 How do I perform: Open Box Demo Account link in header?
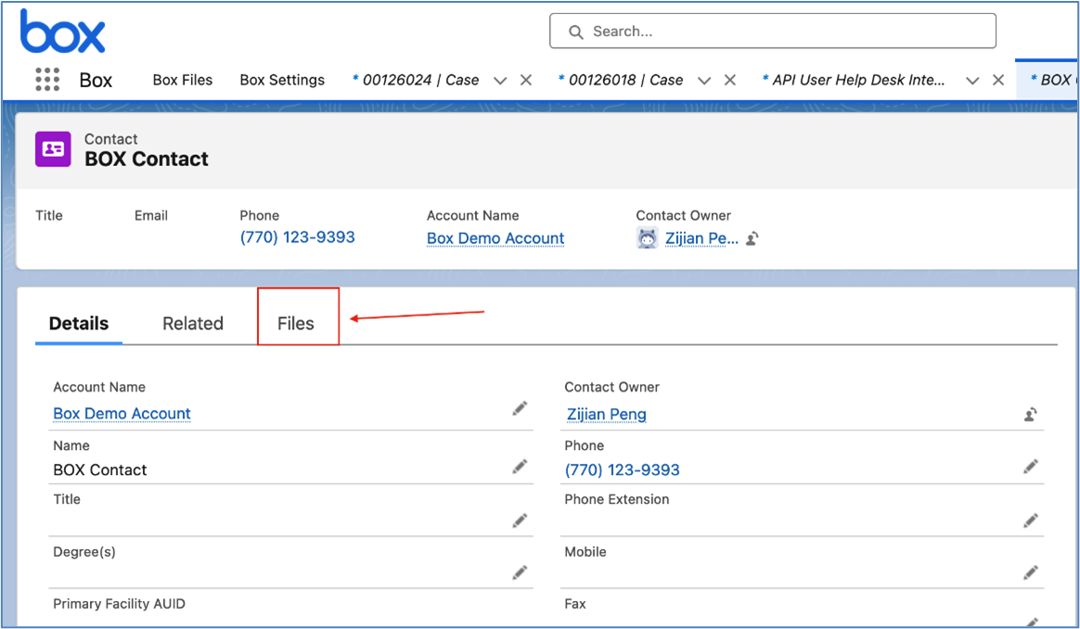coord(495,238)
